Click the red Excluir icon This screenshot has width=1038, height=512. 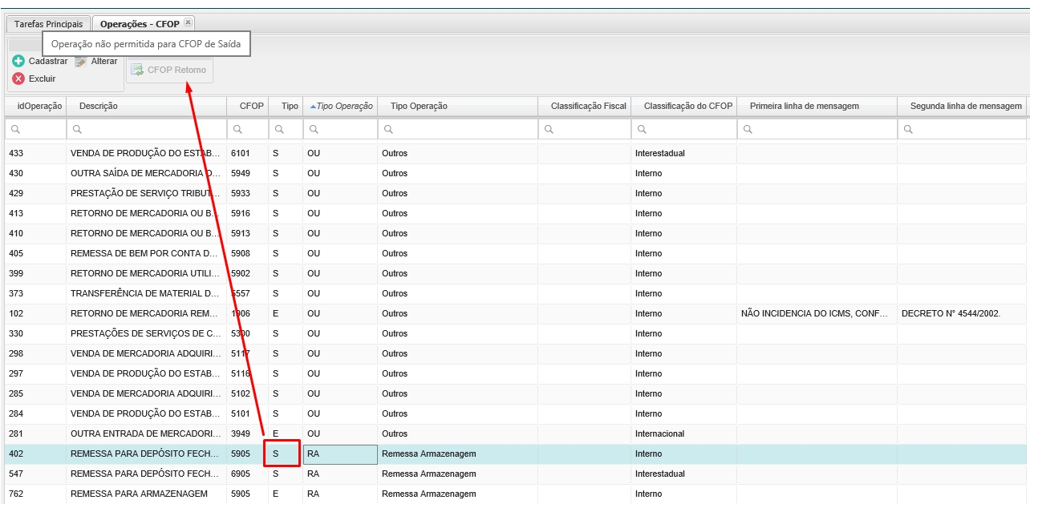coord(18,79)
